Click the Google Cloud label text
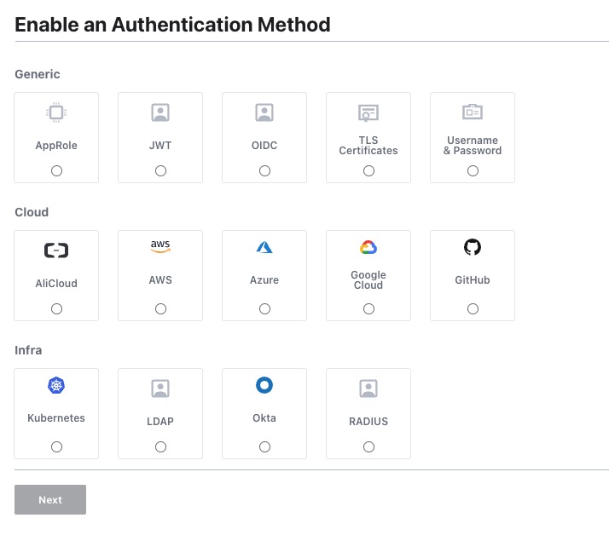 pos(368,280)
